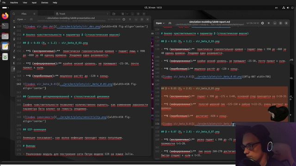The image size is (296, 166).
Task: Click simulation-modeling-lab08-presentation.md title
Action: tap(71, 18)
